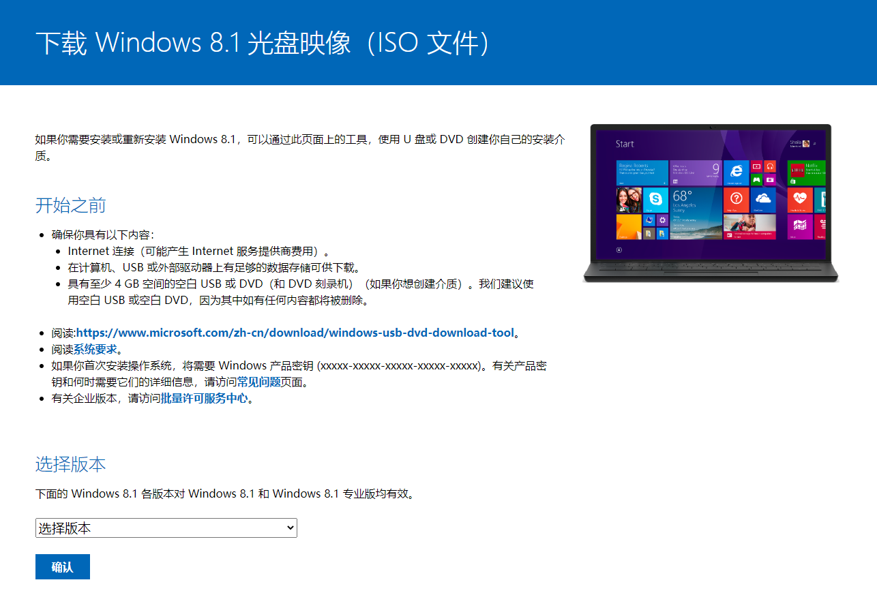Click the Skype tile in the laptop image

coord(655,200)
